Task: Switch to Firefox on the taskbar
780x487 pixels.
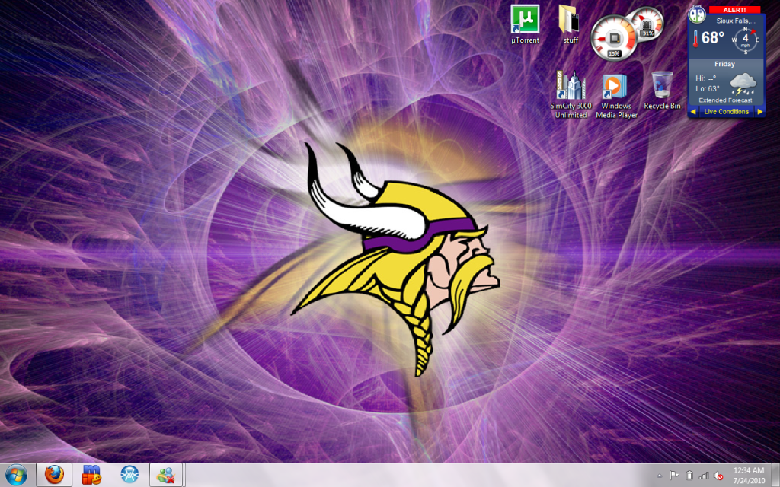Action: pos(54,475)
